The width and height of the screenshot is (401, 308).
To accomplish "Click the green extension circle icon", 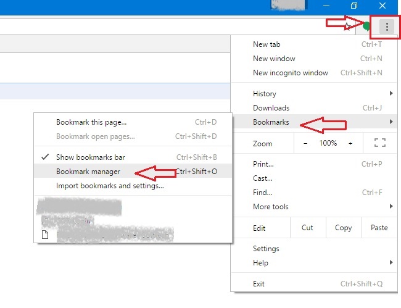I will point(366,27).
